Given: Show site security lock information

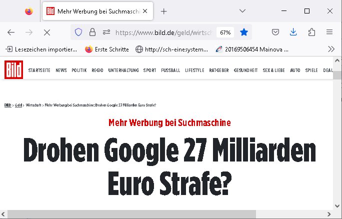Looking at the screenshot, I should click(x=92, y=32).
